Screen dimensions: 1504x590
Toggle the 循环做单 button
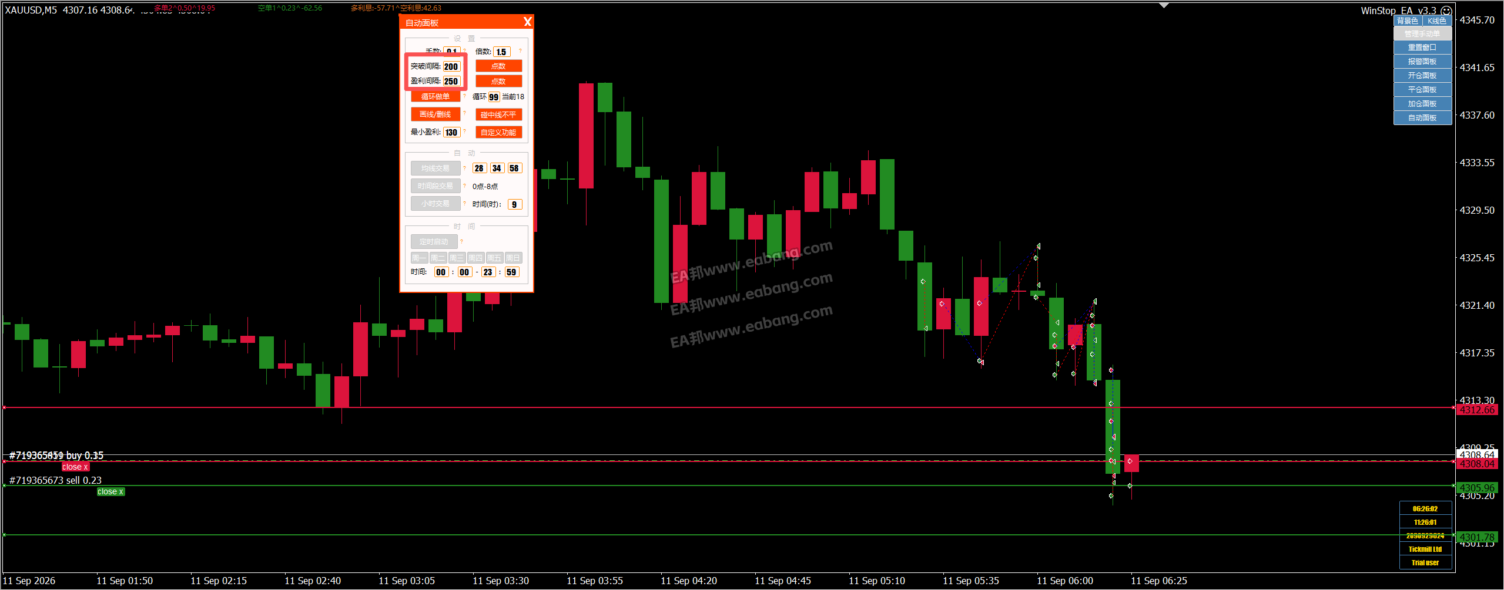click(x=436, y=97)
